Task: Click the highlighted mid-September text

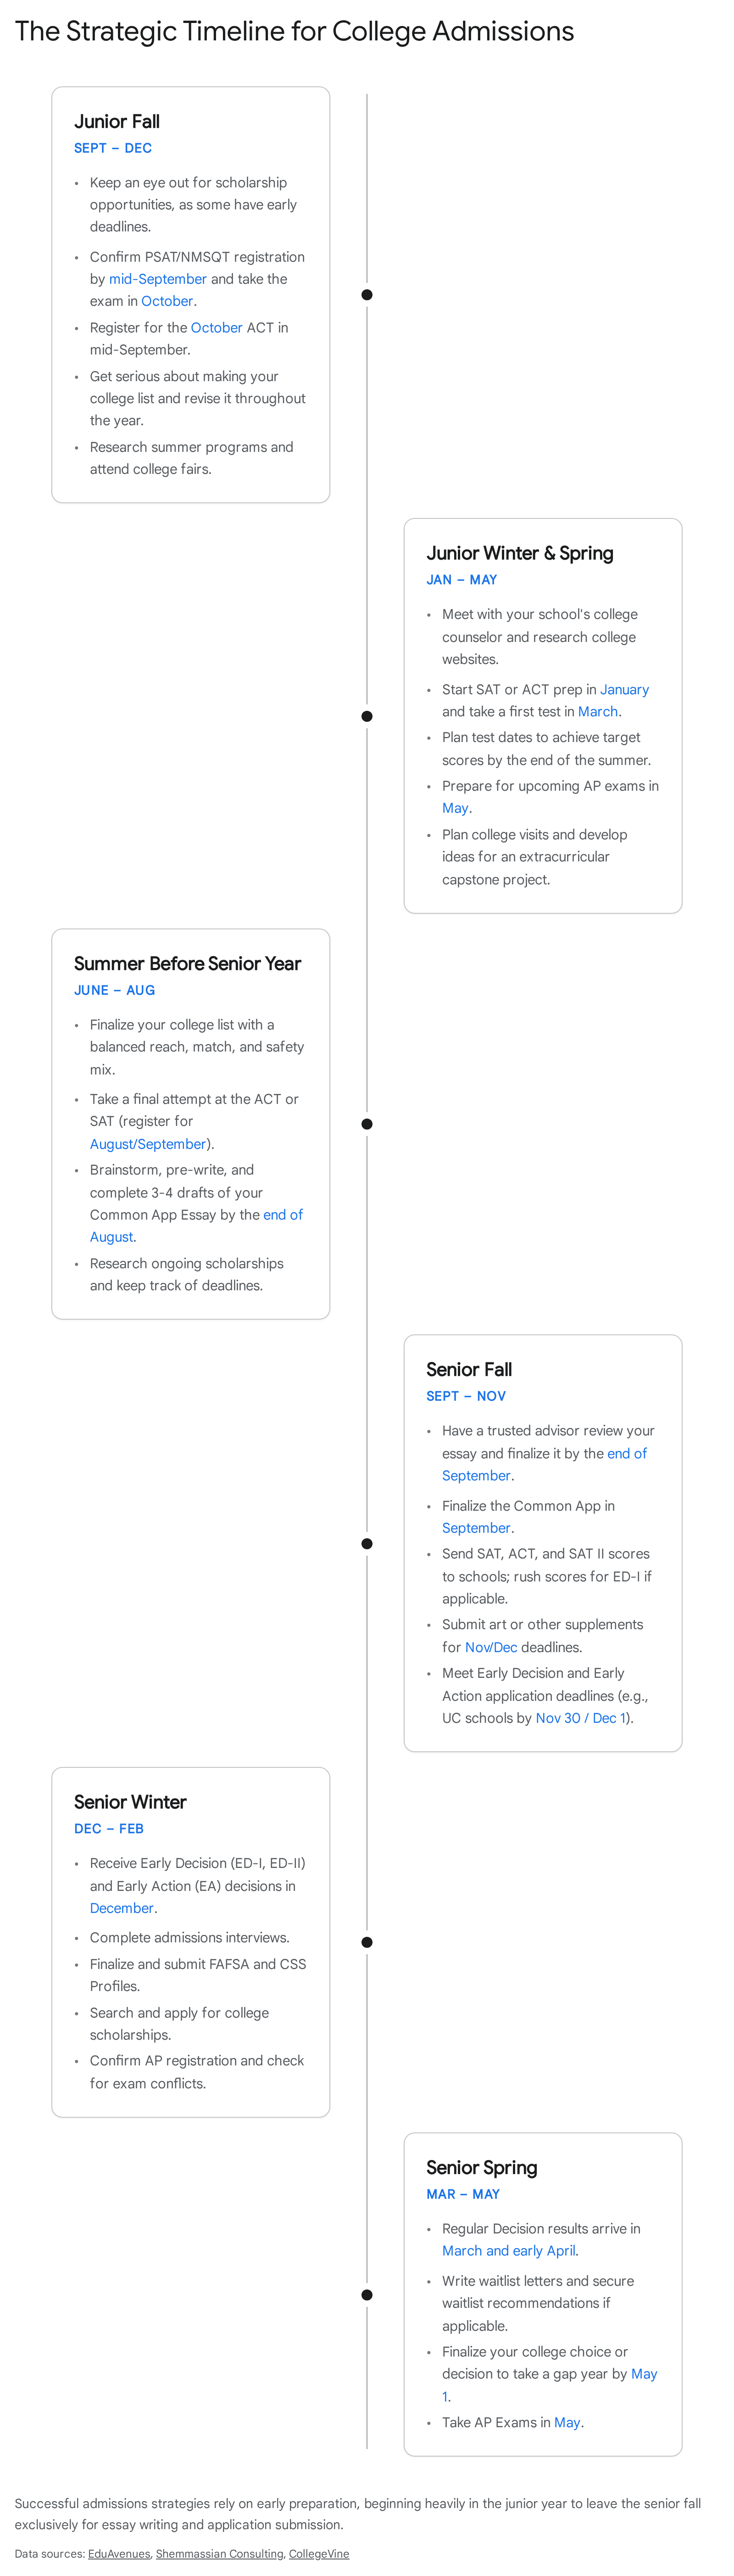Action: click(x=158, y=279)
